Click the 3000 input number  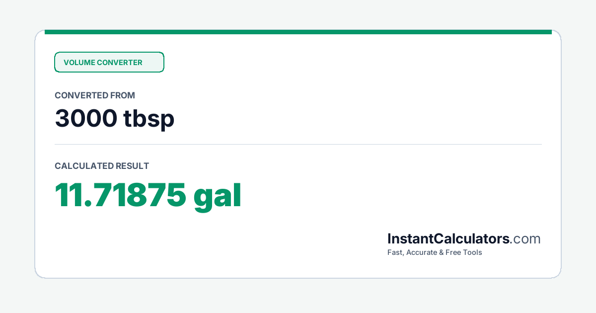tap(85, 118)
